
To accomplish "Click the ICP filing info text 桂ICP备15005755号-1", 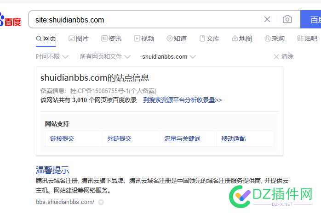I will coord(99,91).
